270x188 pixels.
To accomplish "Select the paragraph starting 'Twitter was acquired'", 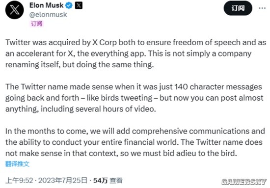I will click(x=135, y=54).
